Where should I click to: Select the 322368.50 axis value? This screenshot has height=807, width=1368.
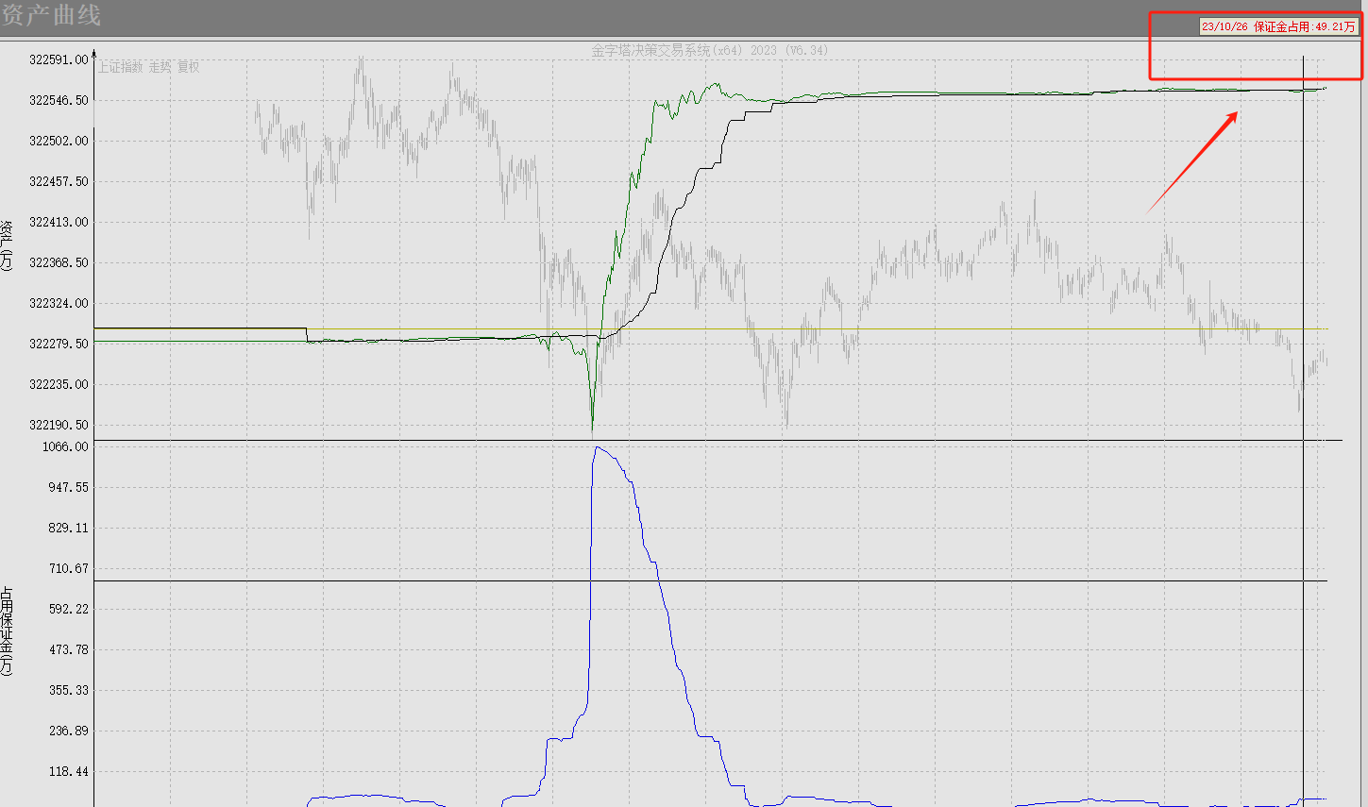[x=59, y=262]
